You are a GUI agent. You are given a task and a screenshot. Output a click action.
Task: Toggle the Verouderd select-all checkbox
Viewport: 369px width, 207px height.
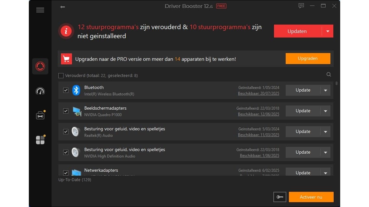tap(61, 76)
